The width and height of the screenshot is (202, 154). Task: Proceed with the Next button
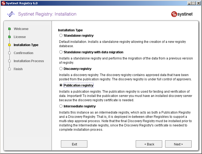click(x=178, y=144)
